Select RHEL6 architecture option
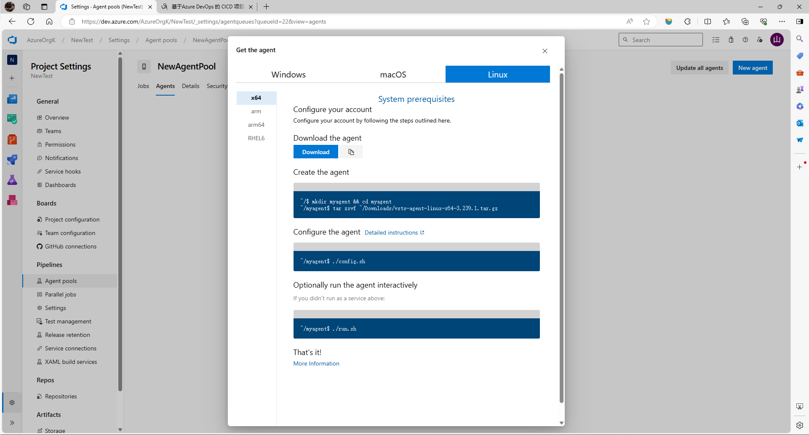Screen dimensions: 809x435 pos(256,138)
